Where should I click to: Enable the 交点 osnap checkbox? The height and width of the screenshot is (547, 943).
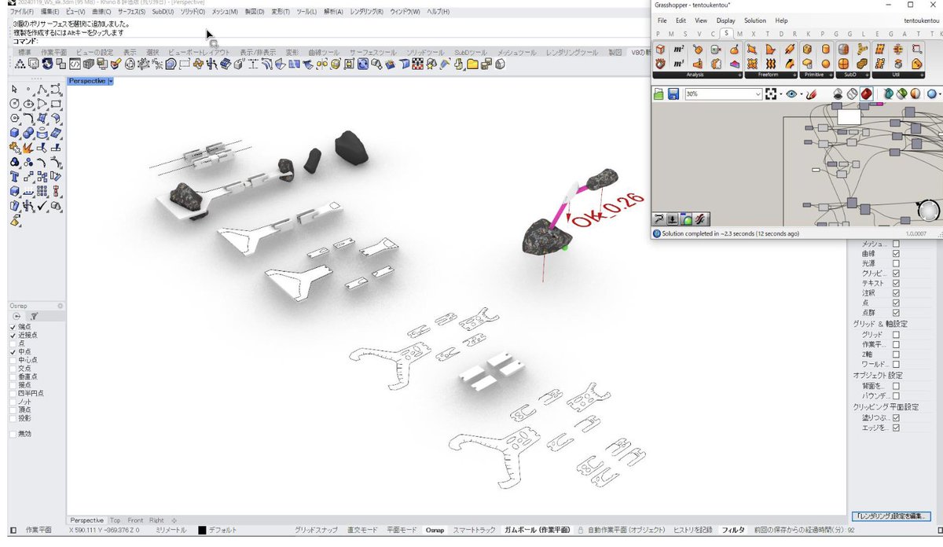[x=13, y=368]
